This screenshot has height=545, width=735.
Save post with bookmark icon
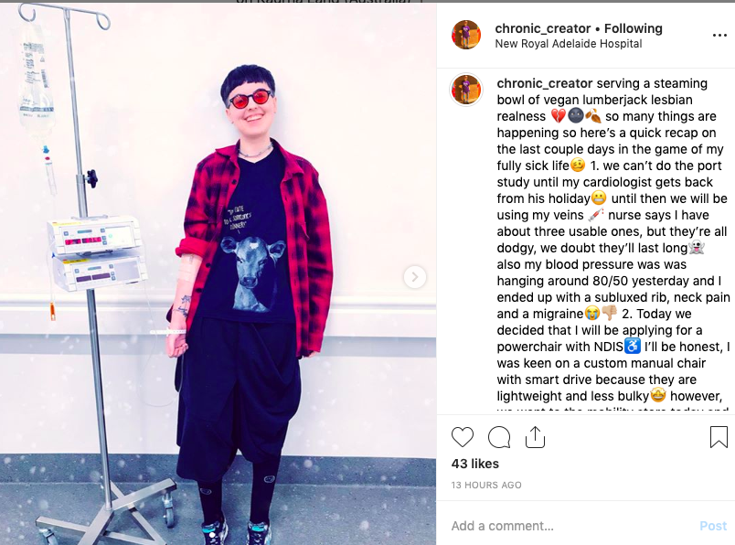pos(719,437)
